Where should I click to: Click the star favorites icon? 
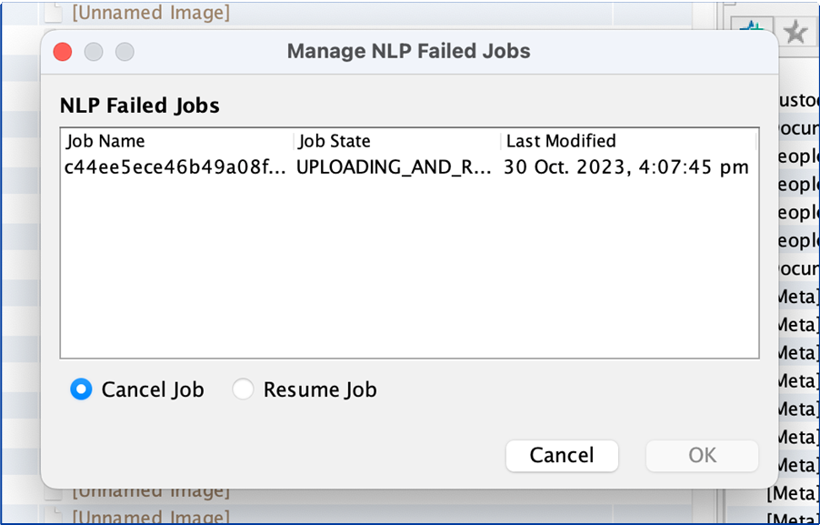coord(795,34)
